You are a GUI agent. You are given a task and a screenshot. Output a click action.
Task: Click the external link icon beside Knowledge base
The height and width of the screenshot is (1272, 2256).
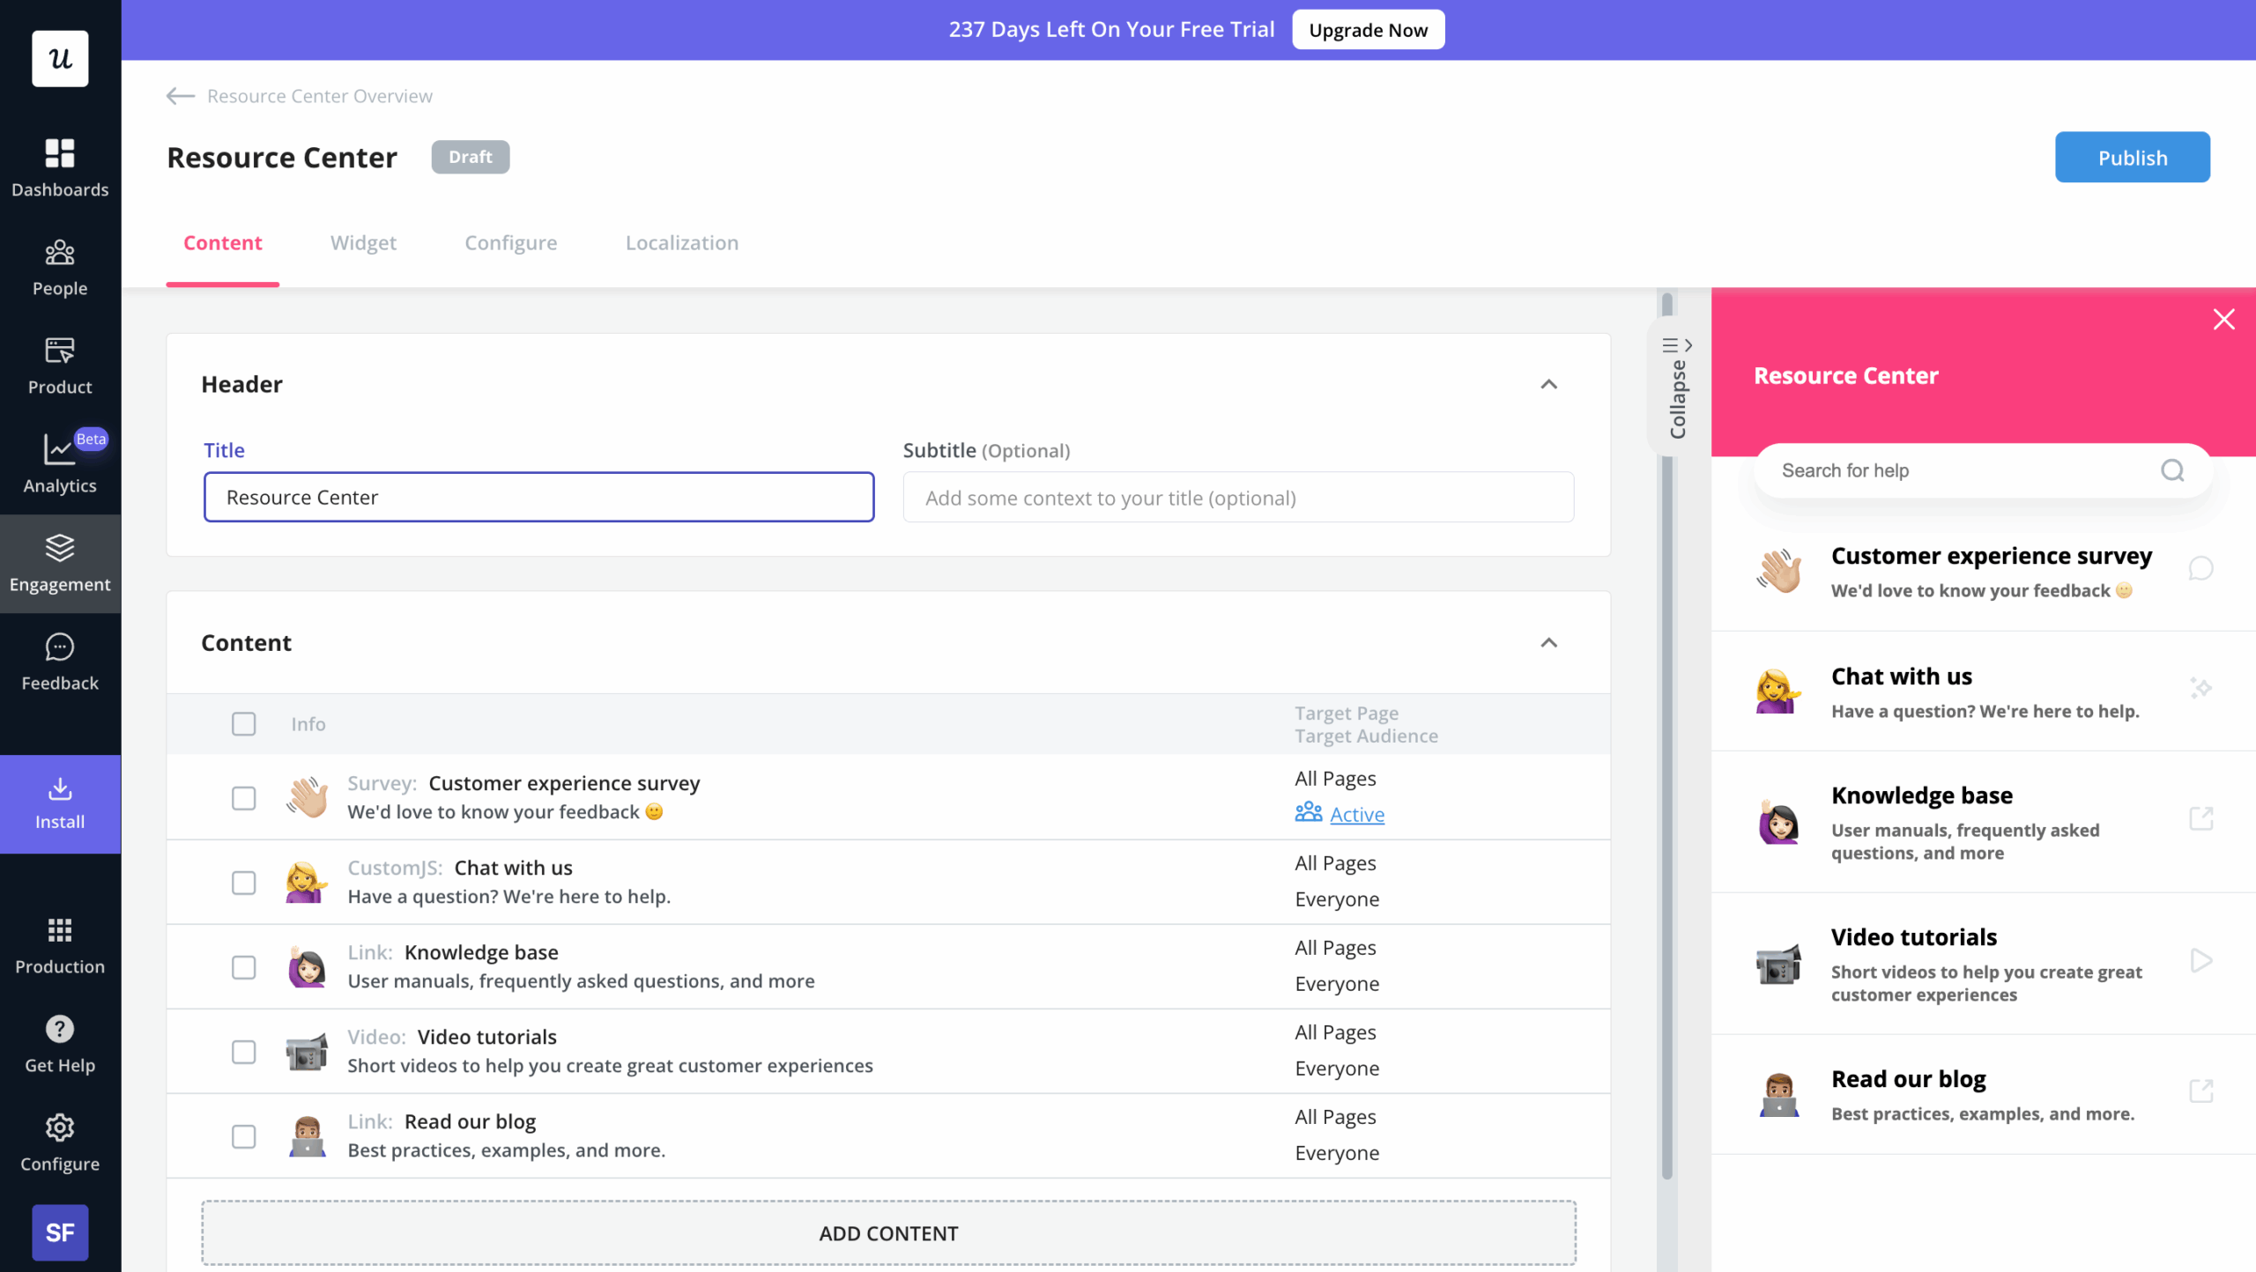(x=2202, y=817)
